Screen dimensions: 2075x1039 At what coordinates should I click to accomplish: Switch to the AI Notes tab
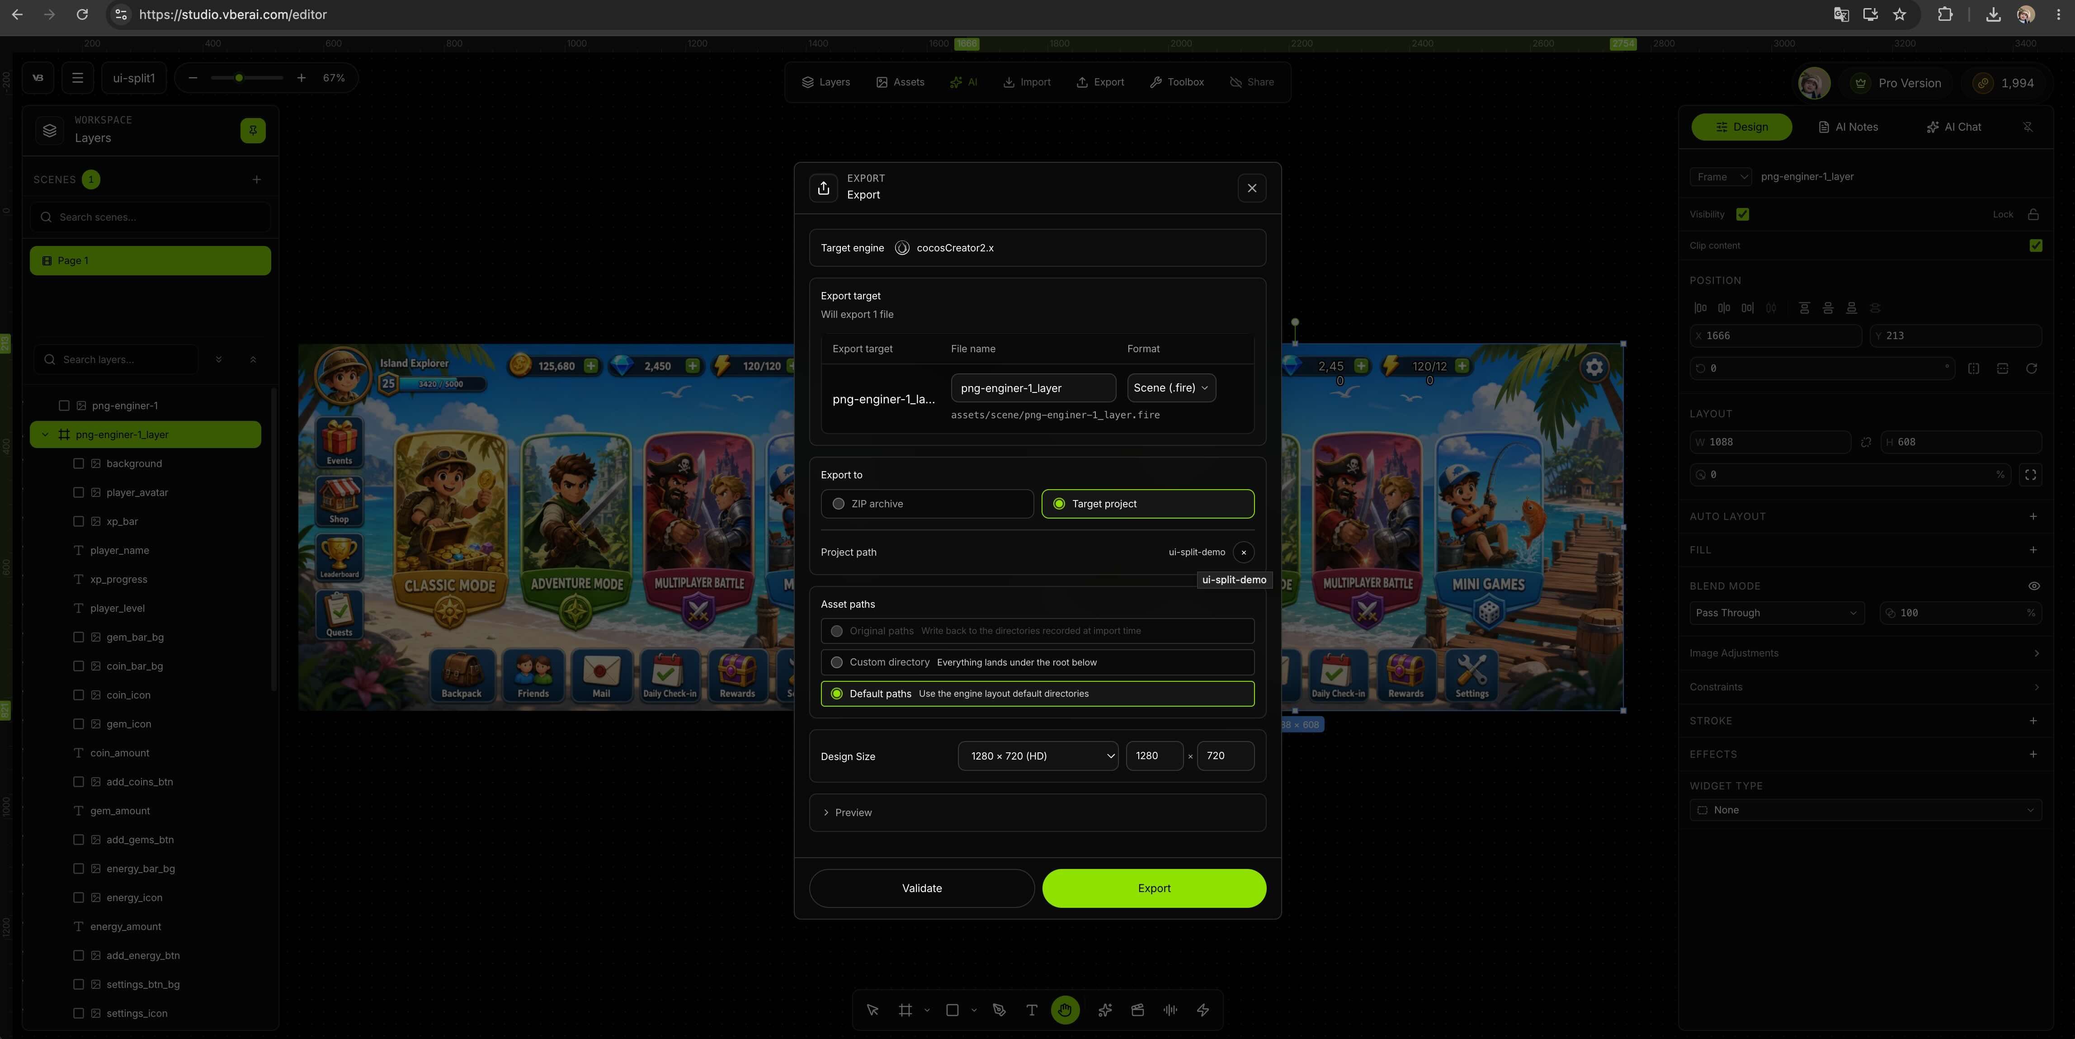click(1849, 127)
